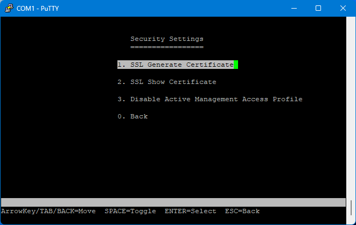
Task: Click the highlighted number 1. of first option
Action: 121,65
